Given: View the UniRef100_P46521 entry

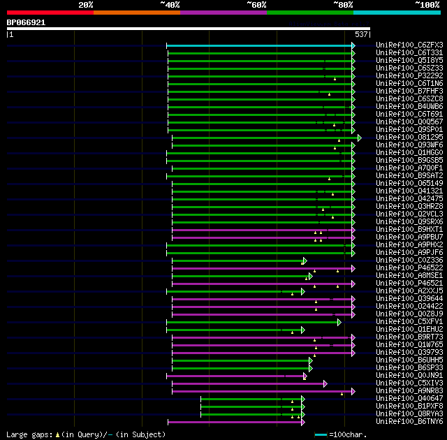Looking at the screenshot, I should (x=409, y=284).
